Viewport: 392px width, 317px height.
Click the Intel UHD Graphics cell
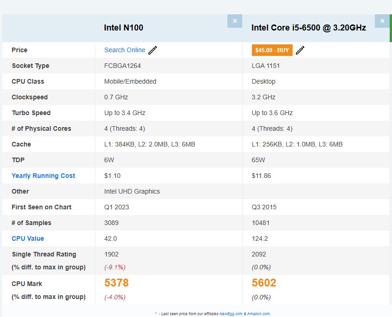coord(132,191)
